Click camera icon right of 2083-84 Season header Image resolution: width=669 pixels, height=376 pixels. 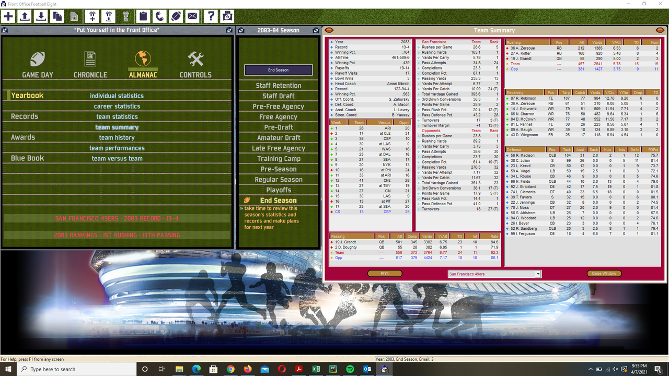(x=316, y=30)
